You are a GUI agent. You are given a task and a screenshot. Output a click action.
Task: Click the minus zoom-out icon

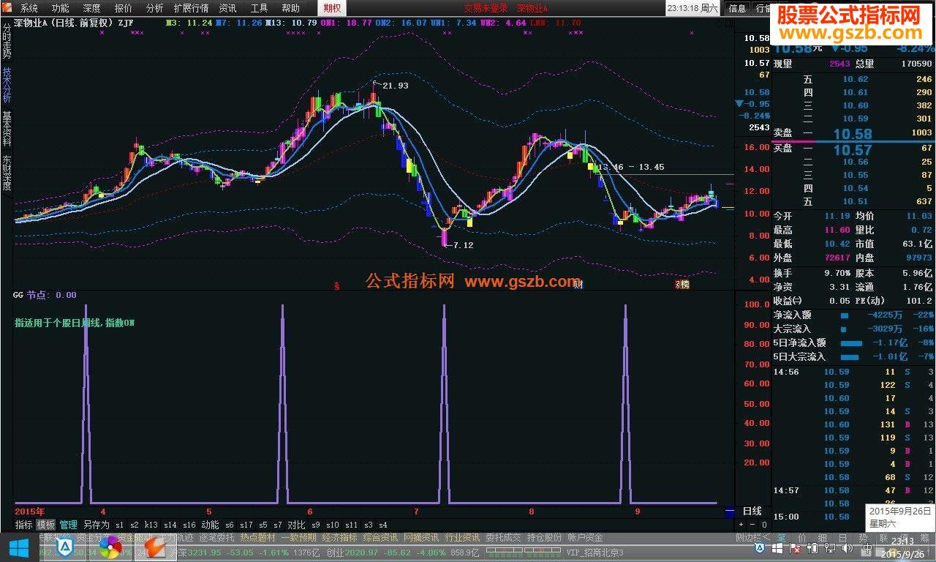click(x=752, y=525)
